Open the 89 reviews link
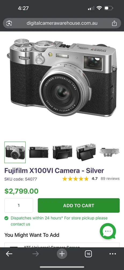Viewport: 124px width, 270px height. tap(110, 178)
